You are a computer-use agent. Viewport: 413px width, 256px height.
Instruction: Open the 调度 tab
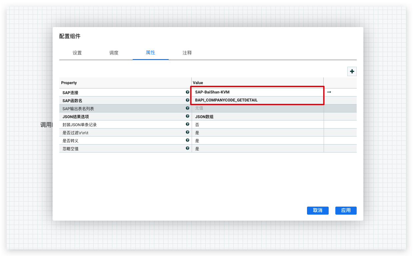coord(114,53)
